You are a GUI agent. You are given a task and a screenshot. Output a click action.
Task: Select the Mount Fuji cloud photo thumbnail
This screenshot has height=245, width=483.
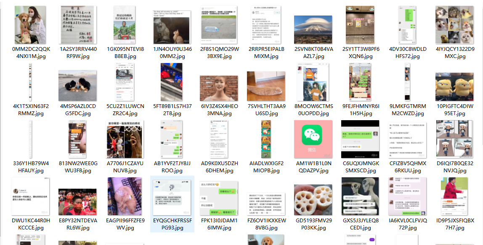point(313,29)
